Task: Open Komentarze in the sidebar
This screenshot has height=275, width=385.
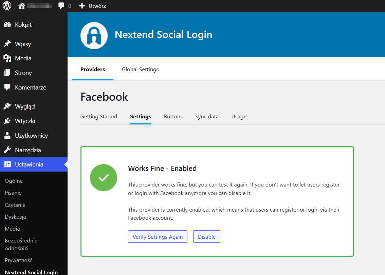Action: (x=31, y=87)
